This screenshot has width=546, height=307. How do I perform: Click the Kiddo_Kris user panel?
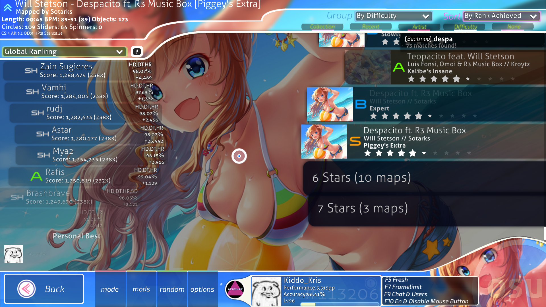pyautogui.click(x=316, y=291)
